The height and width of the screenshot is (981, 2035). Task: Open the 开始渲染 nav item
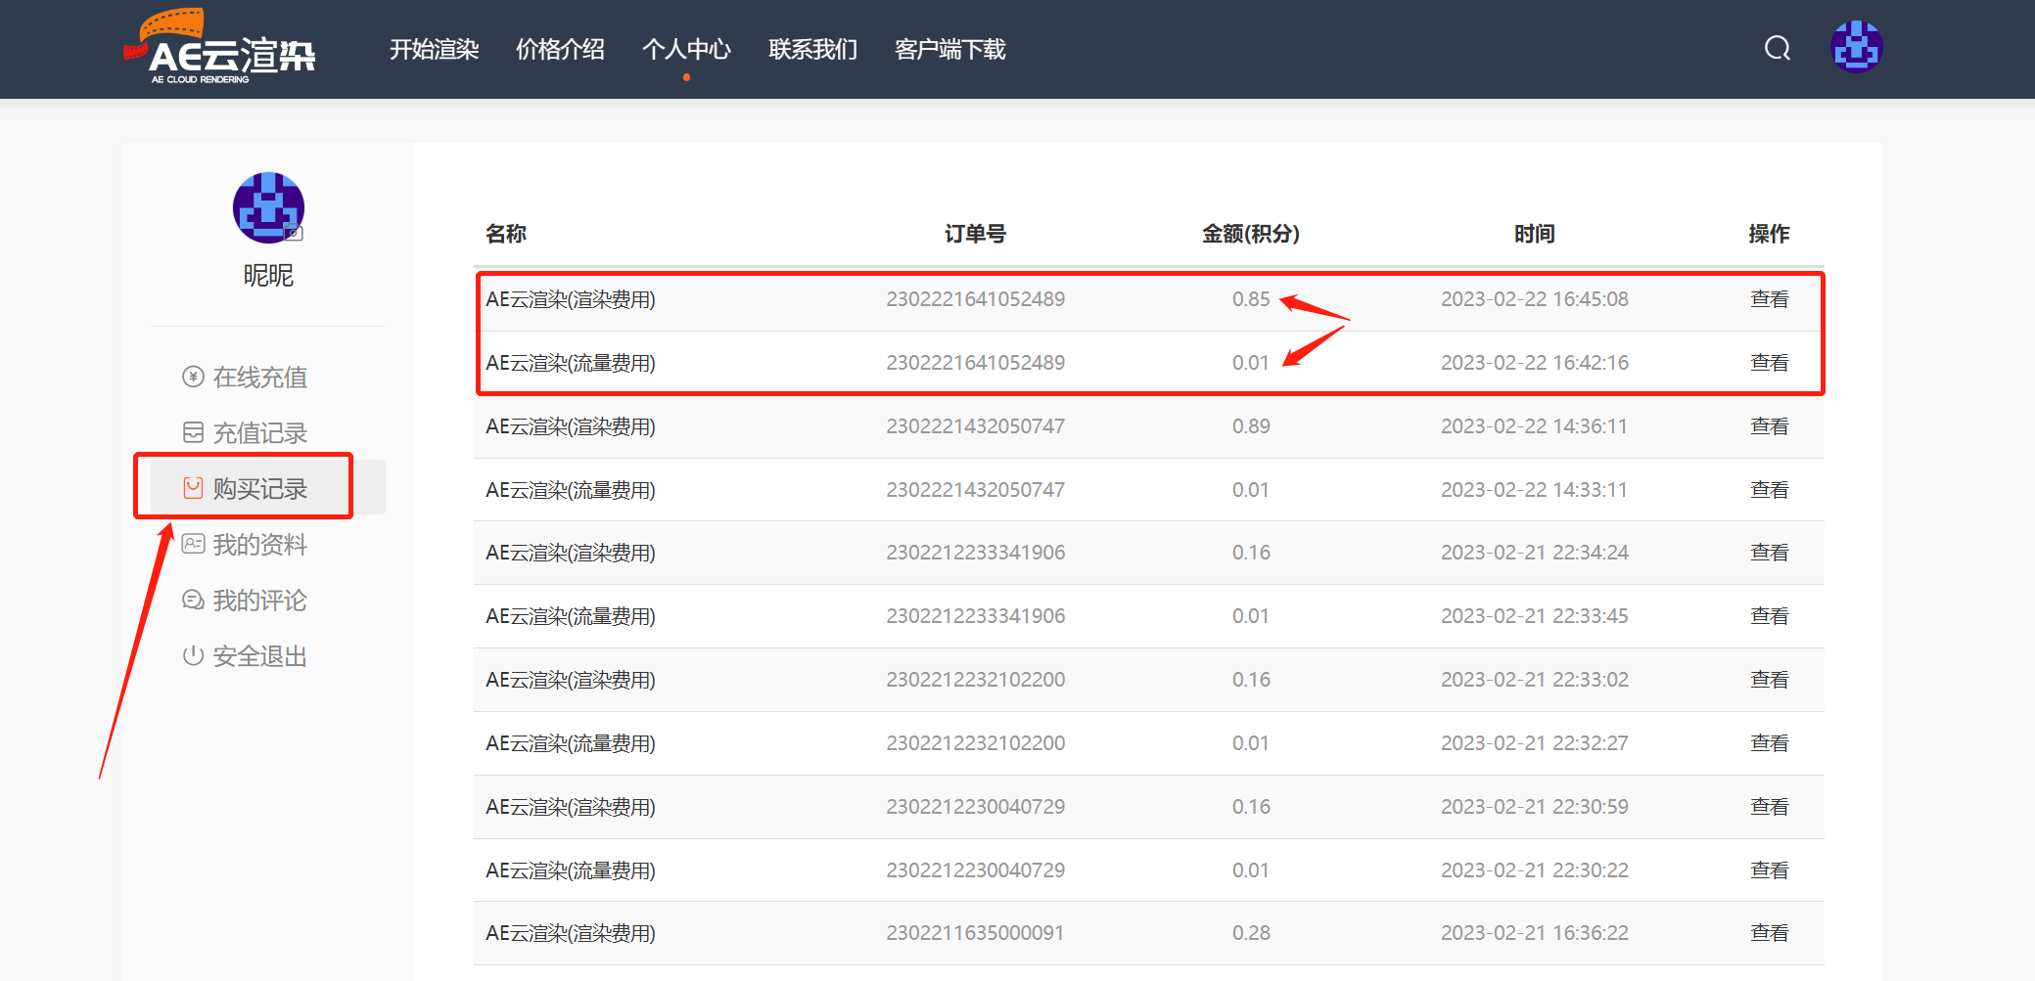click(x=434, y=49)
